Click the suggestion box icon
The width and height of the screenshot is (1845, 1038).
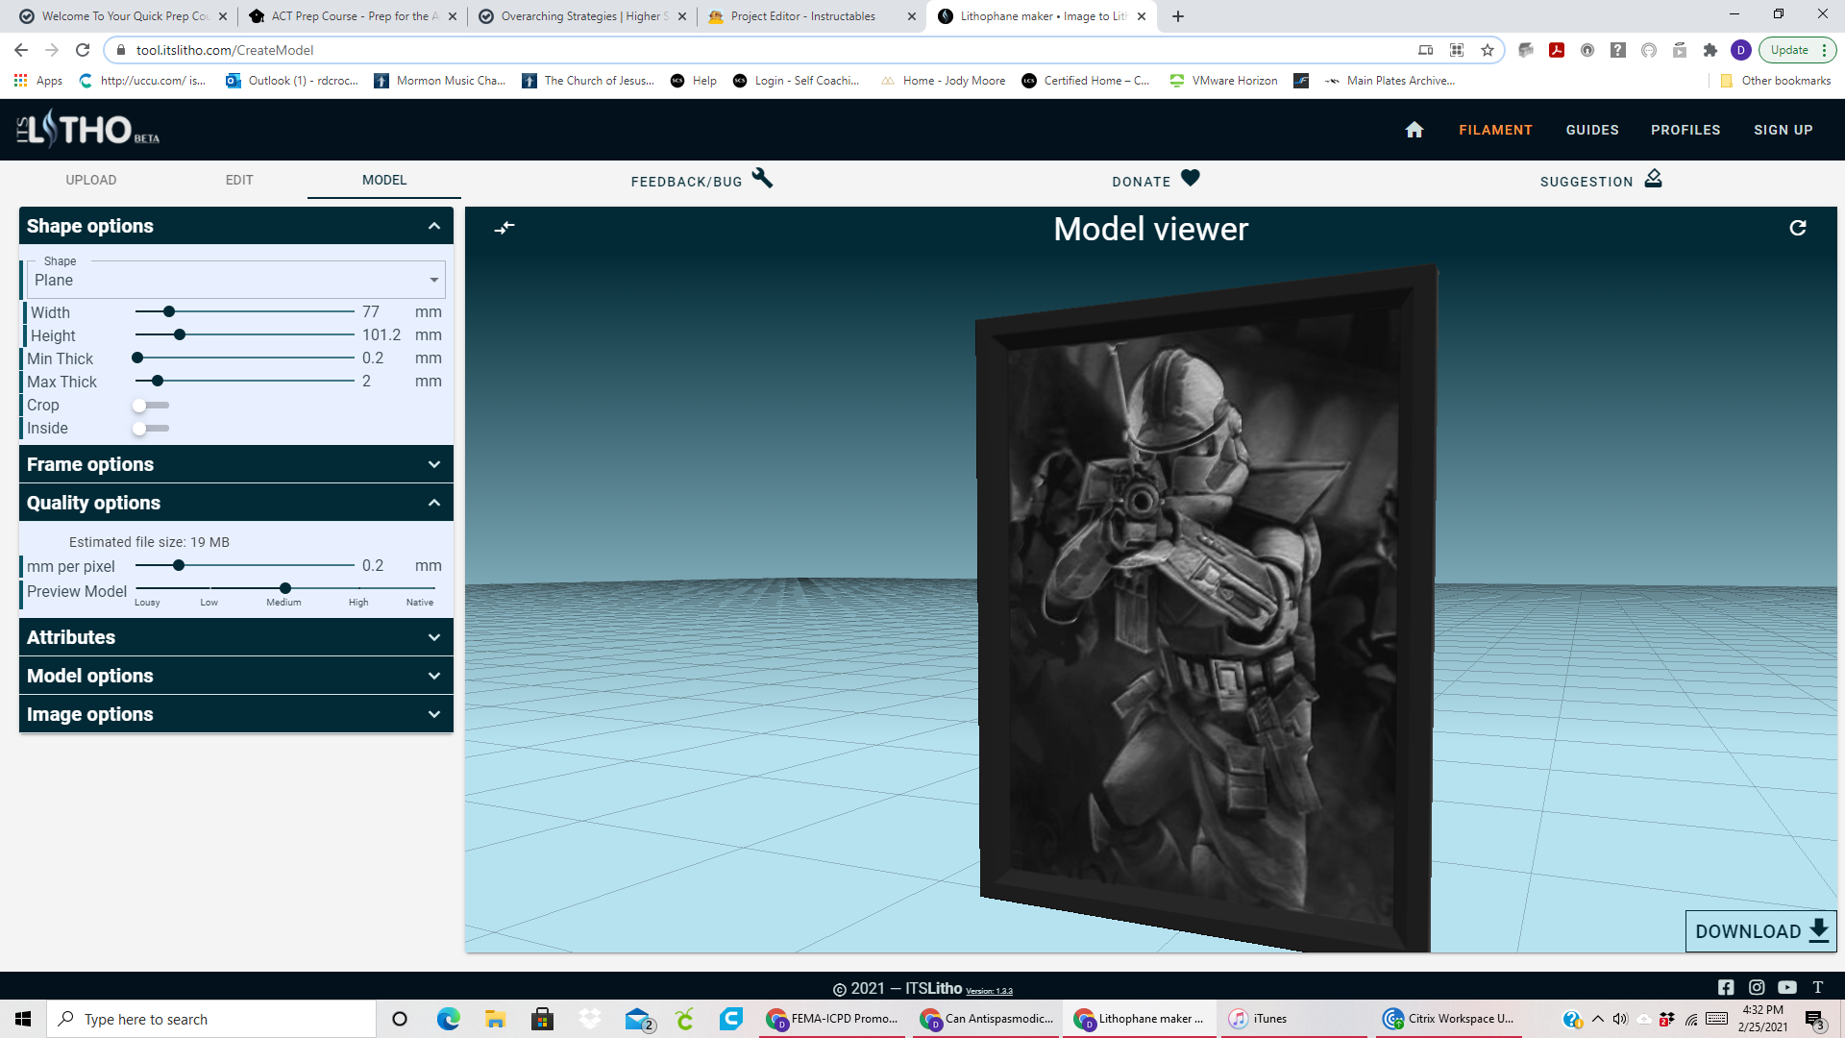1654,179
